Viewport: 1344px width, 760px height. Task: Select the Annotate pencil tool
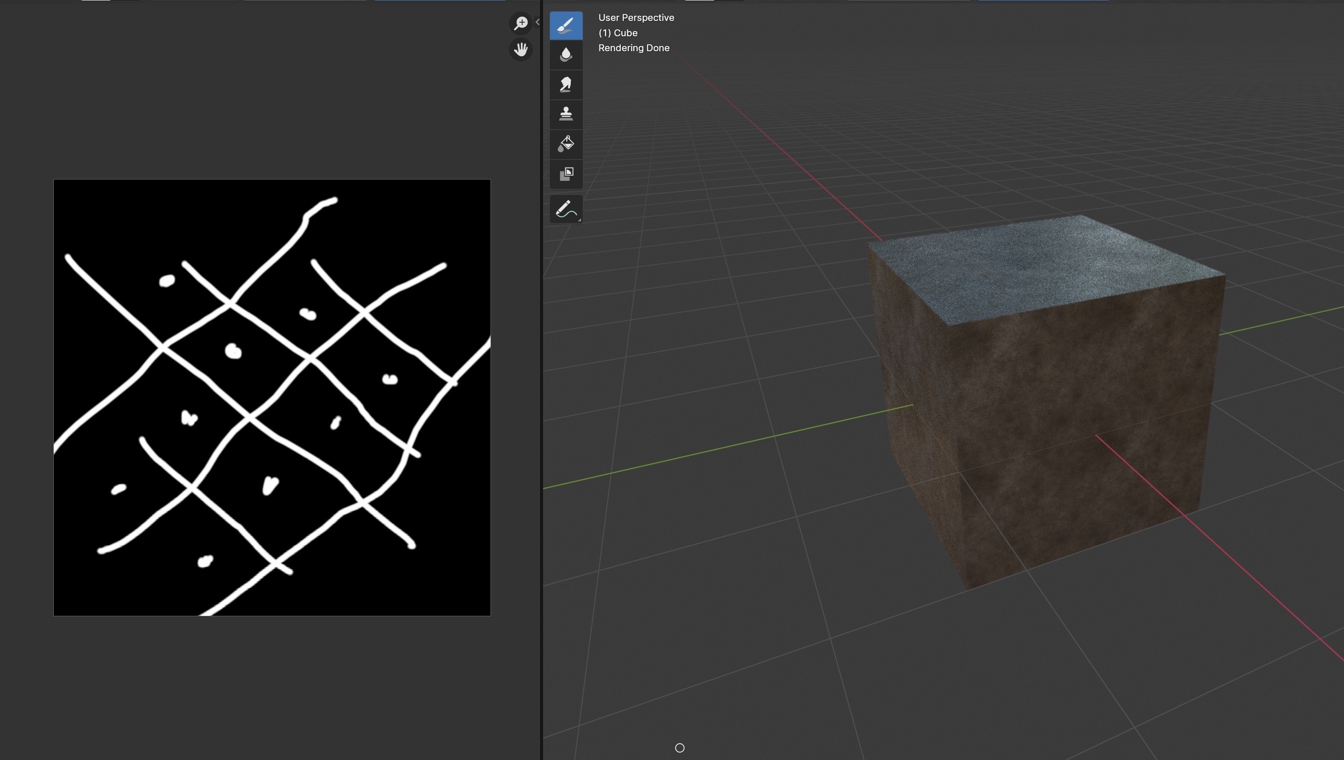pos(566,209)
